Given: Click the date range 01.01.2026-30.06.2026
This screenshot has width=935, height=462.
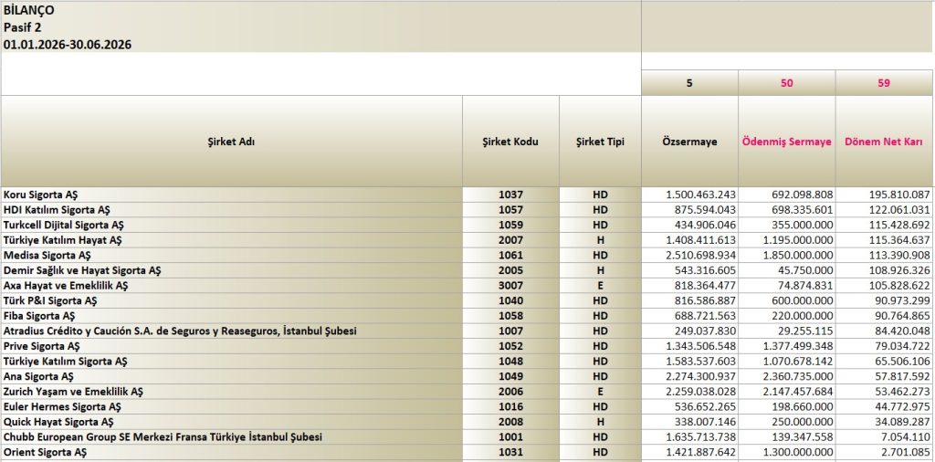Looking at the screenshot, I should point(68,45).
